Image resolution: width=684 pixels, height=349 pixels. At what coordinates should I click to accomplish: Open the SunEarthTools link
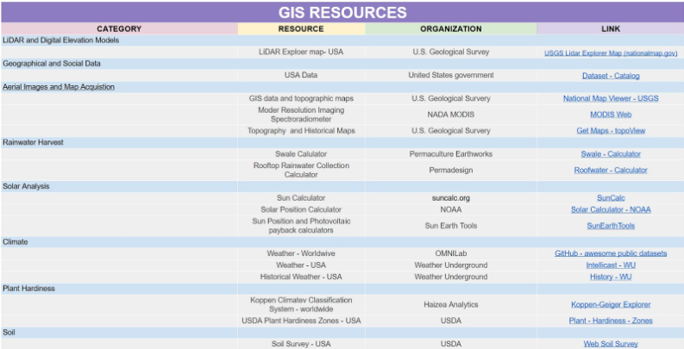[611, 226]
